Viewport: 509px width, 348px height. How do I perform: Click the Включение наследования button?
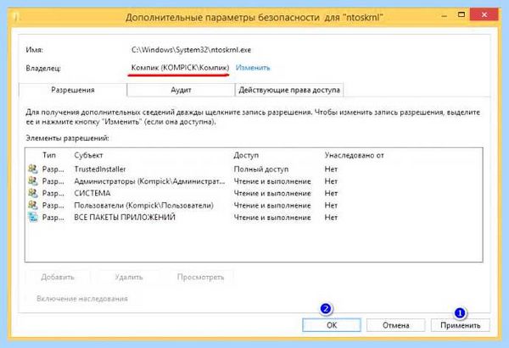tap(82, 298)
